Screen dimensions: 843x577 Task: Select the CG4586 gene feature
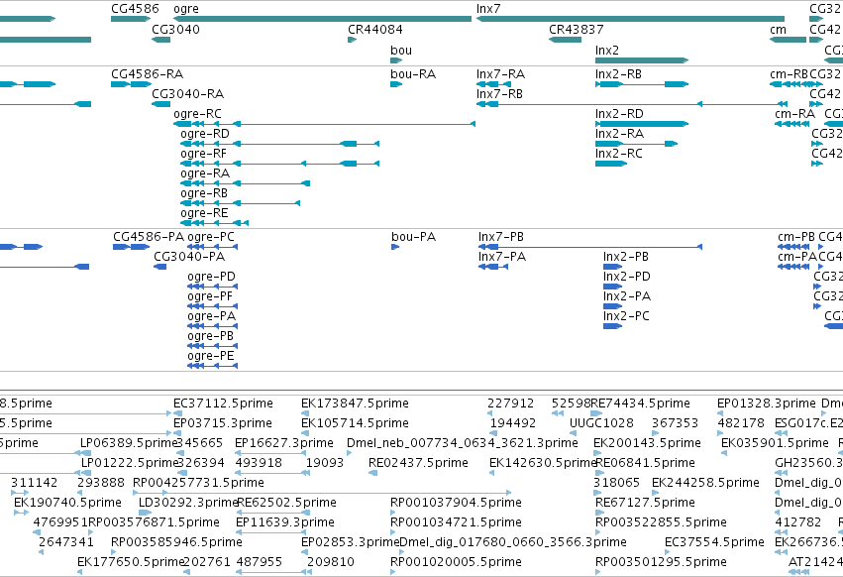click(x=131, y=19)
